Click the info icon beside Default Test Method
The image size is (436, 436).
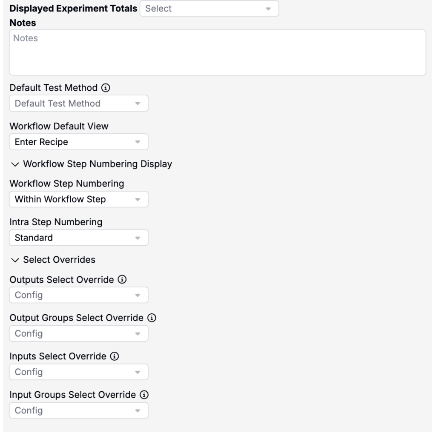click(106, 88)
